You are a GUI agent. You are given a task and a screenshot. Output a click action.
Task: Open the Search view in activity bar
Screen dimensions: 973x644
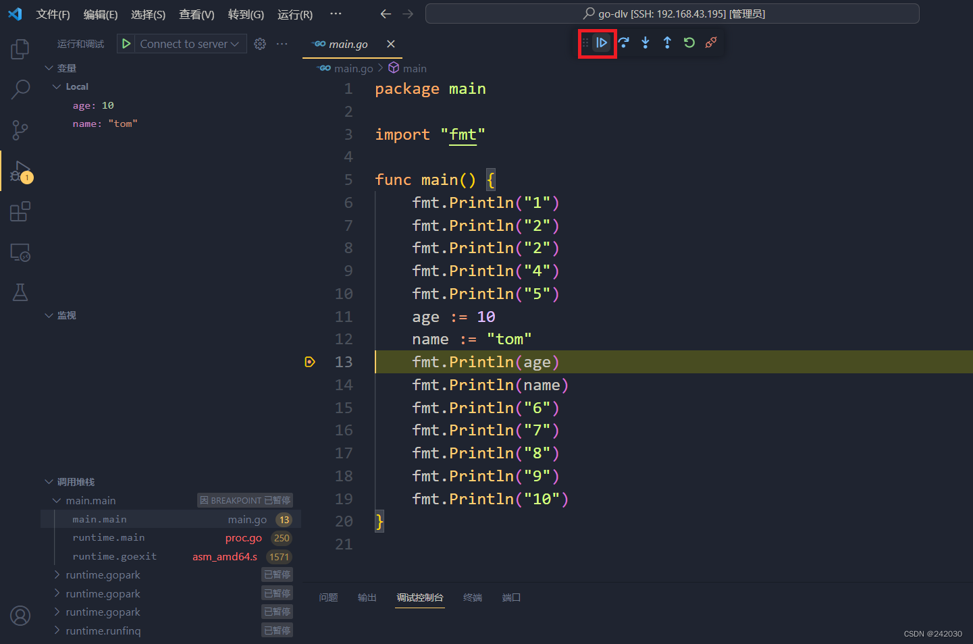coord(20,89)
